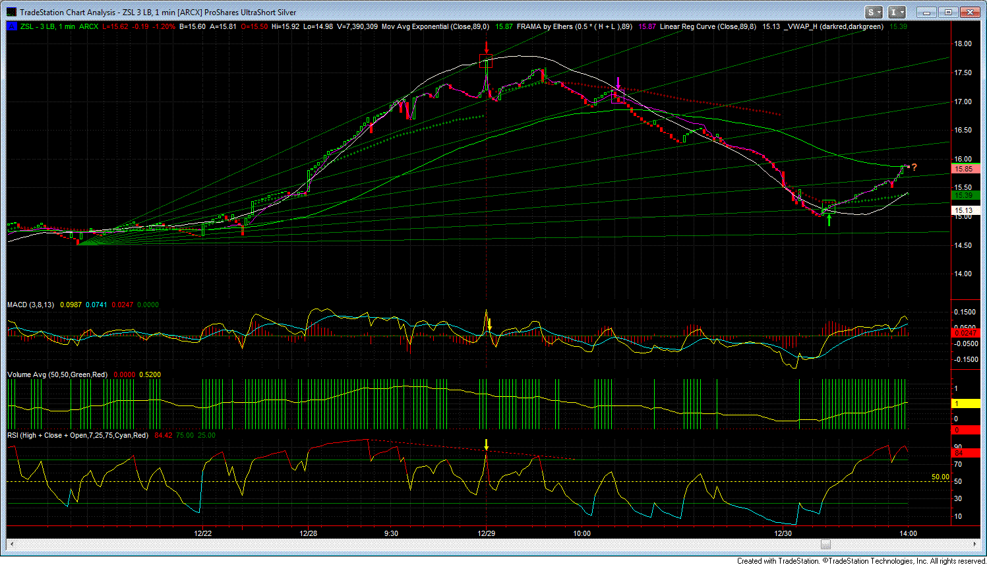
Task: Click the yellow MACD value '0.0987'
Action: 71,305
